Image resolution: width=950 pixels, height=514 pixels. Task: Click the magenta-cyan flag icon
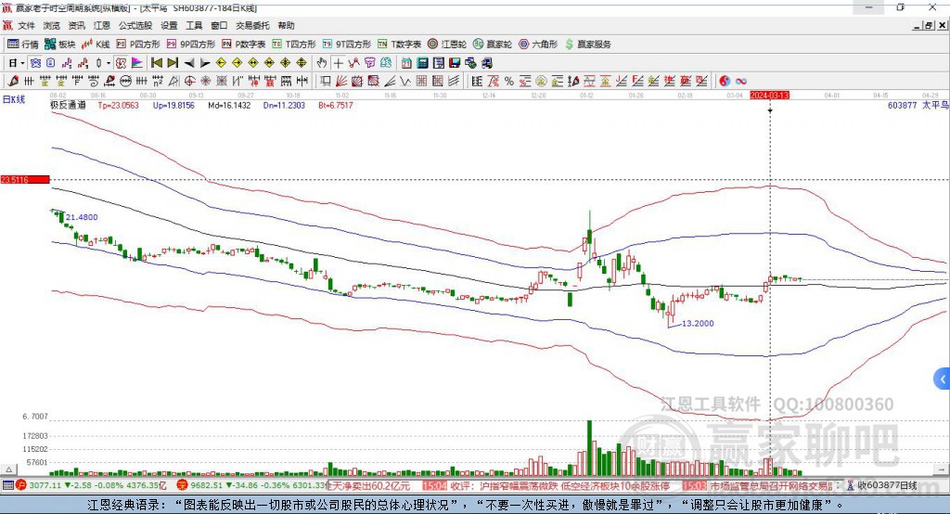tap(137, 63)
